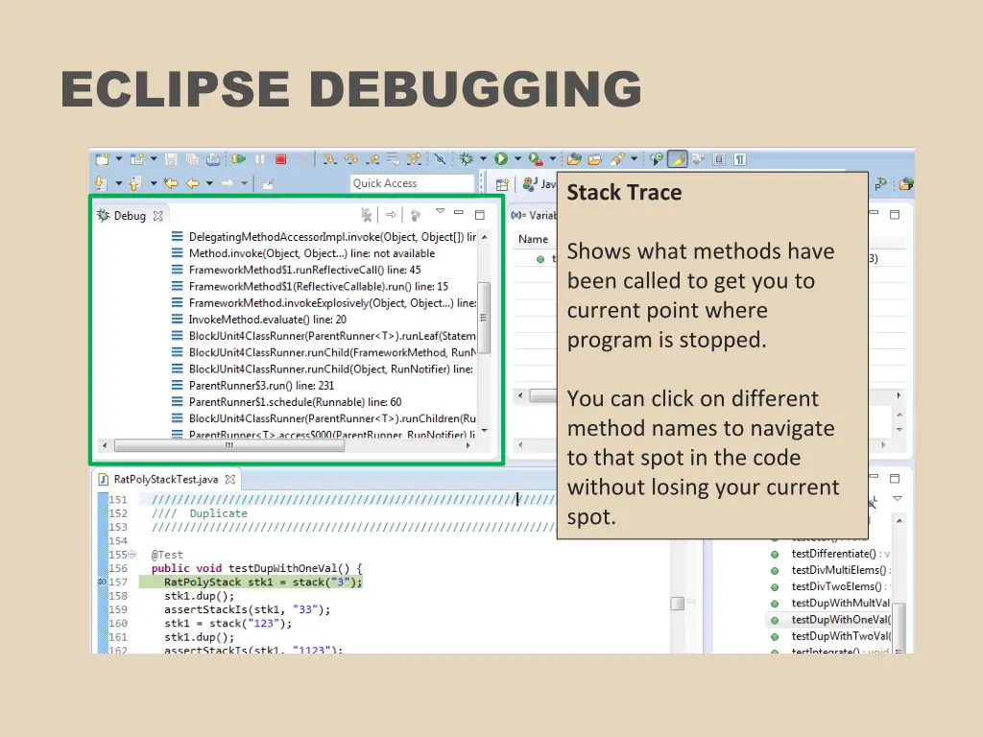Open the Run button dropdown arrow
983x737 pixels.
click(x=517, y=159)
